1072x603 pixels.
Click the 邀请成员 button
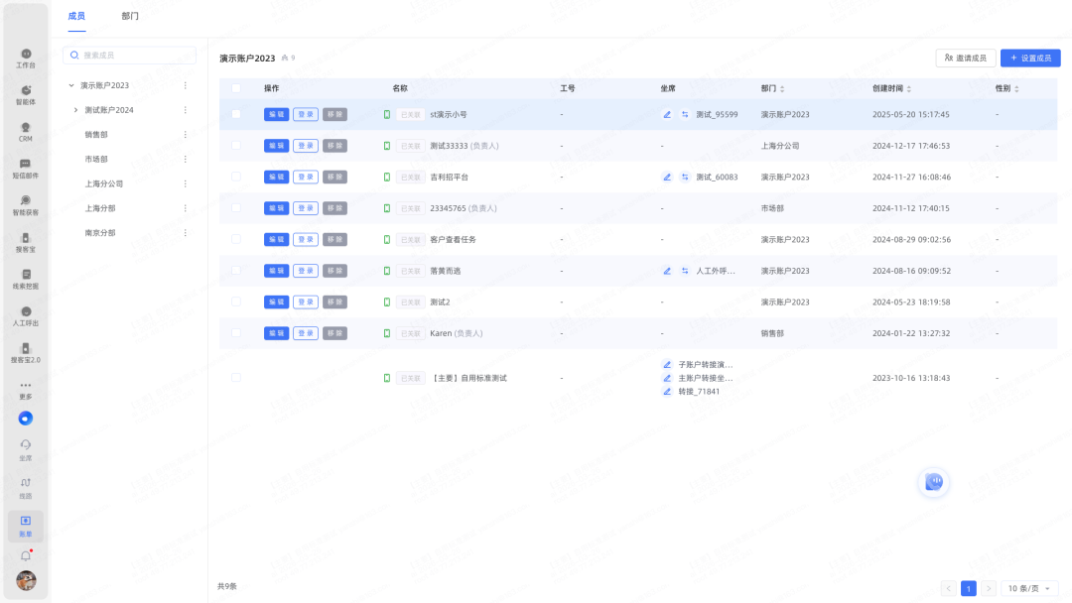point(965,59)
